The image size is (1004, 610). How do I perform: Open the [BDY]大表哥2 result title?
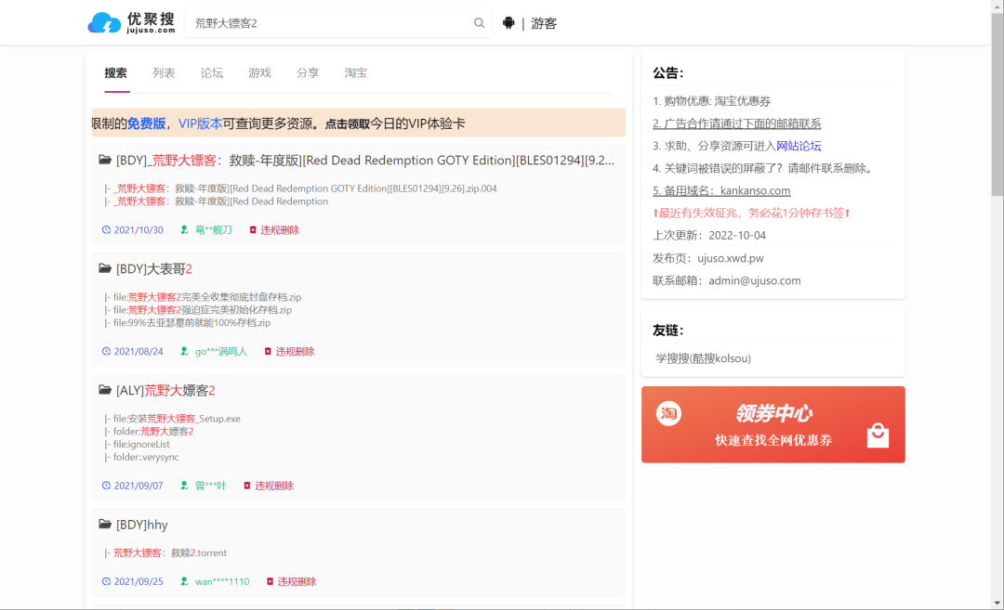(153, 269)
